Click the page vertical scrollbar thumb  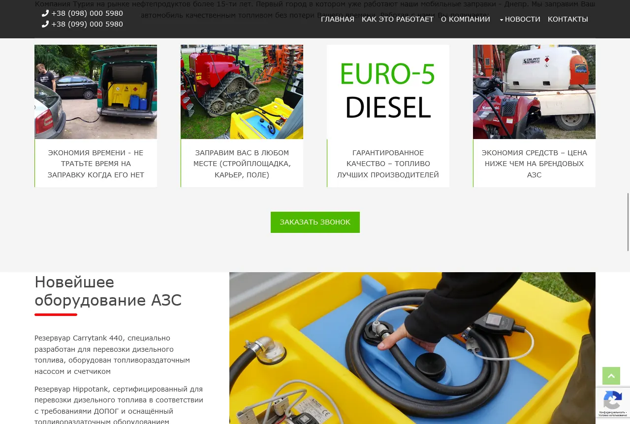(x=628, y=221)
